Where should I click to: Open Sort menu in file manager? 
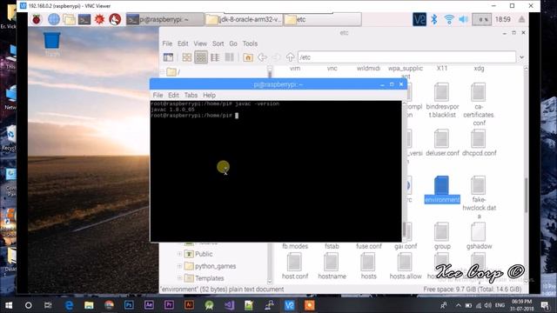tap(218, 43)
